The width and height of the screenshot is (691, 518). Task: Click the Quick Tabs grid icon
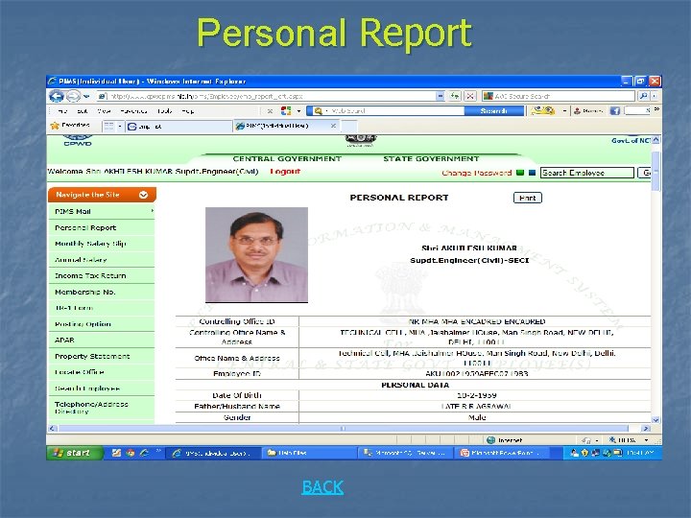[x=108, y=126]
